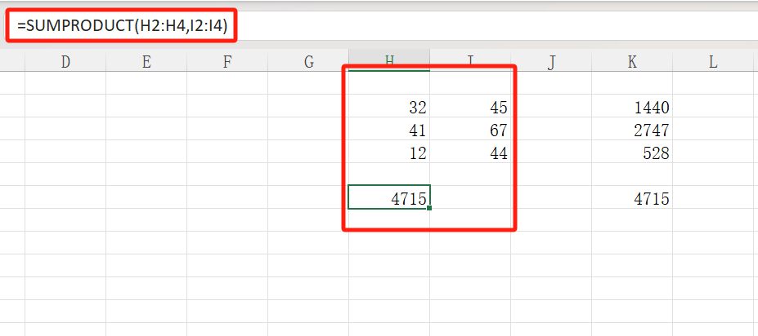Select column J header
The width and height of the screenshot is (758, 336).
[x=552, y=61]
